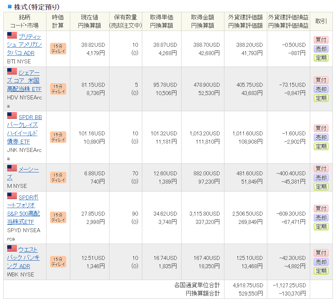The height and width of the screenshot is (302, 335).
Task: Click the 12.51USD current price
Action: pos(93,258)
